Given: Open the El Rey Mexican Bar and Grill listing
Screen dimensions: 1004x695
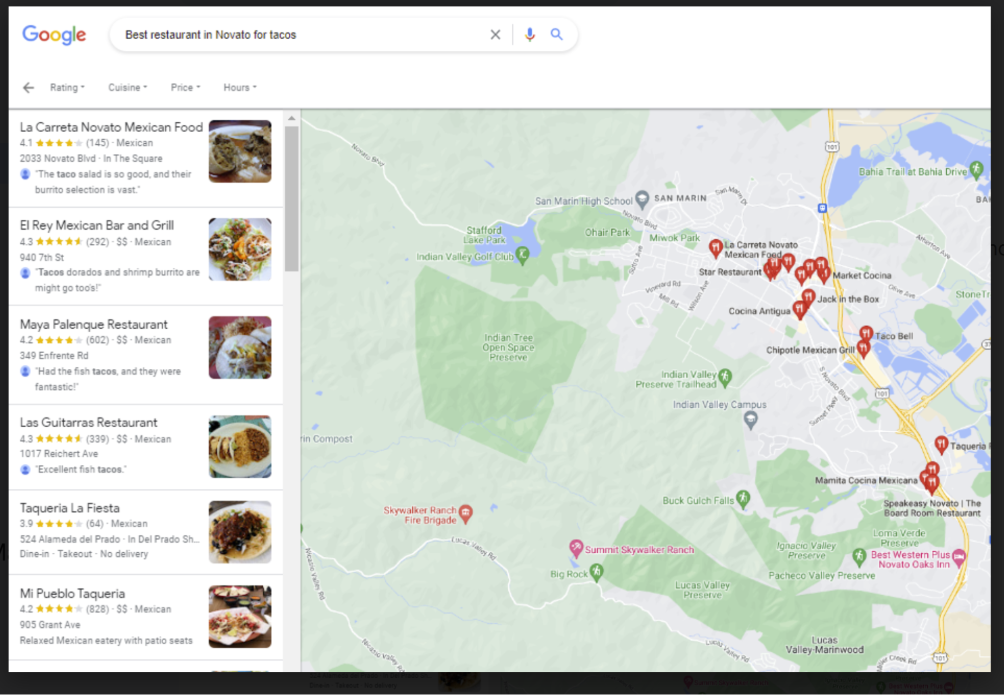Looking at the screenshot, I should pyautogui.click(x=96, y=225).
